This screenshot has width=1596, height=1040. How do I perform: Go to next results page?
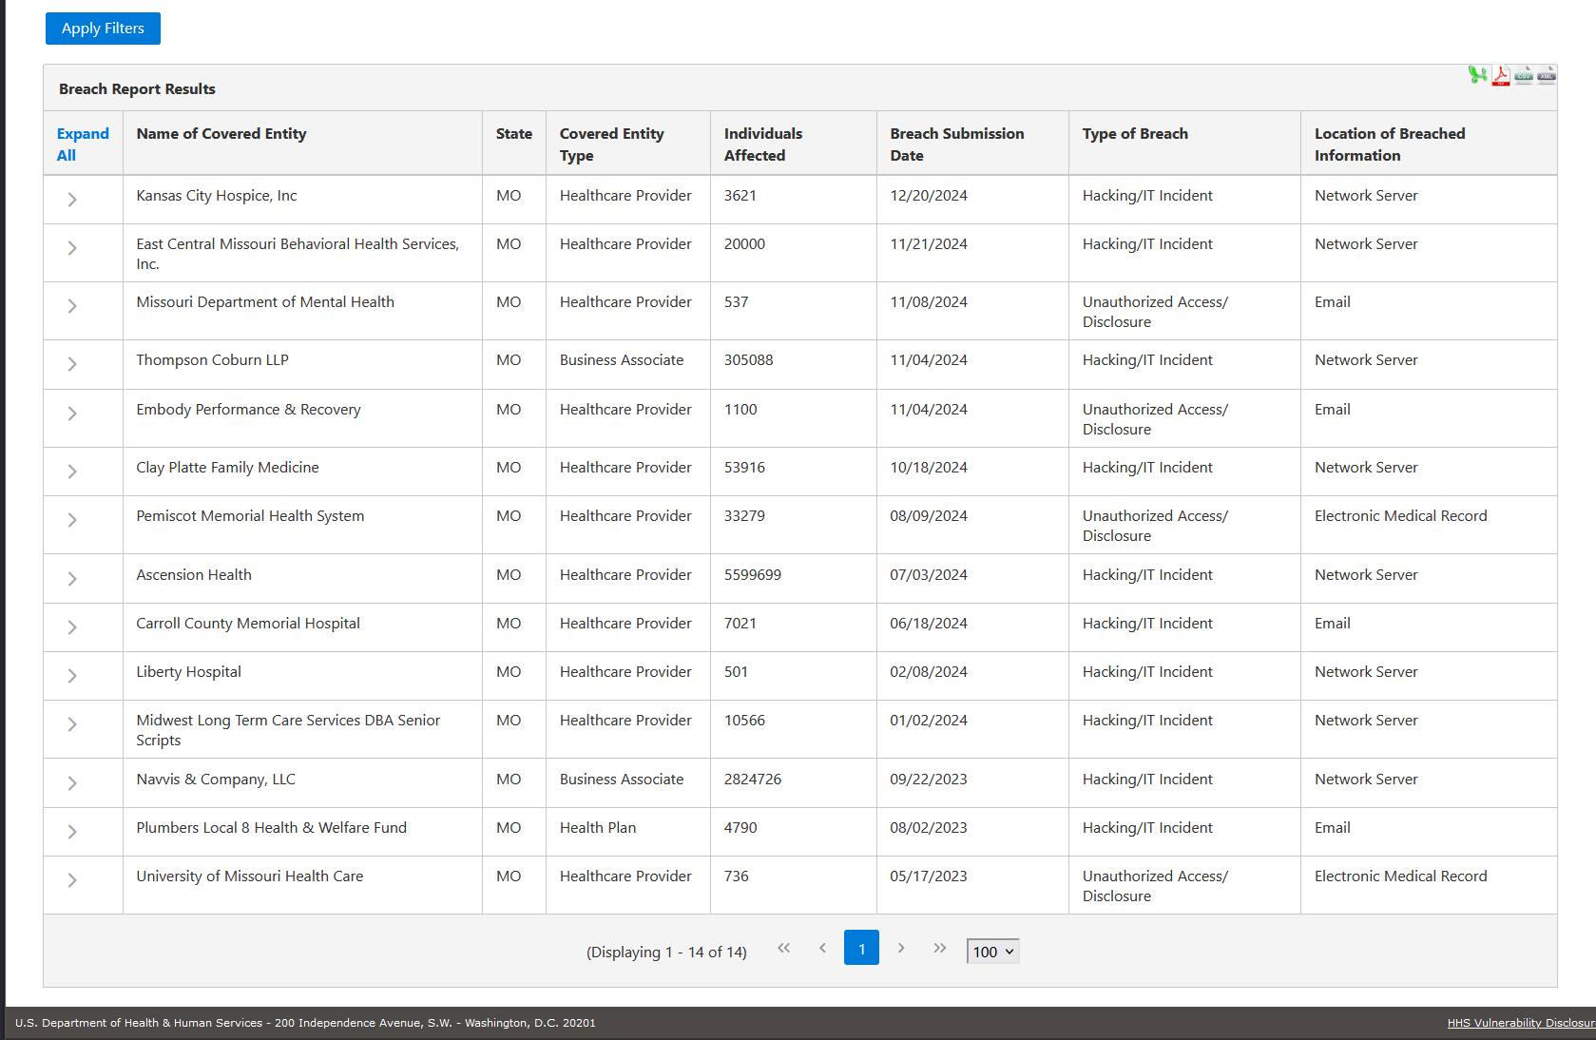901,948
